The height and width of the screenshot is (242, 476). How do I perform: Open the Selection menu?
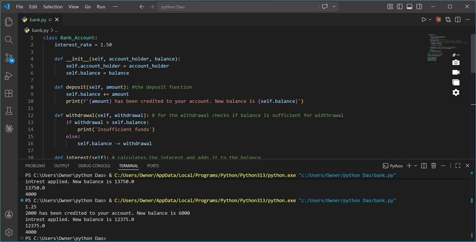[53, 7]
